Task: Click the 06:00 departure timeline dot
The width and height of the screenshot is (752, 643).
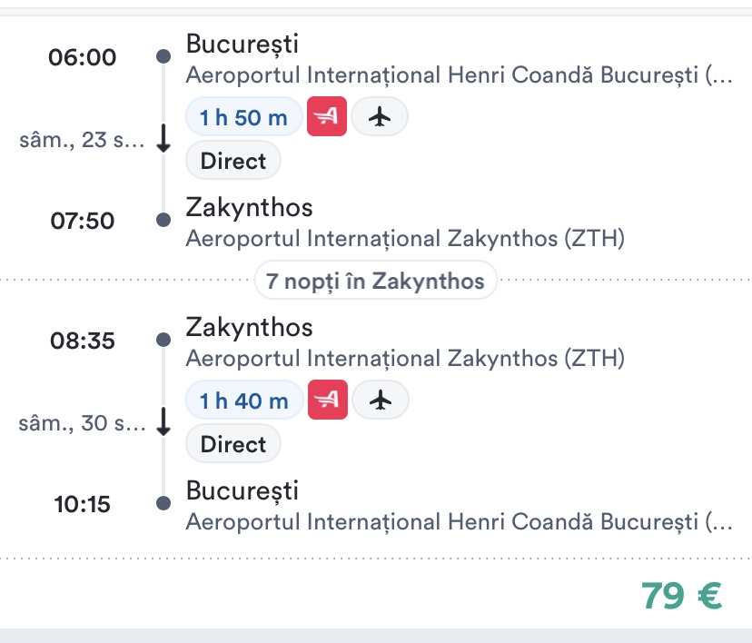Action: [163, 56]
